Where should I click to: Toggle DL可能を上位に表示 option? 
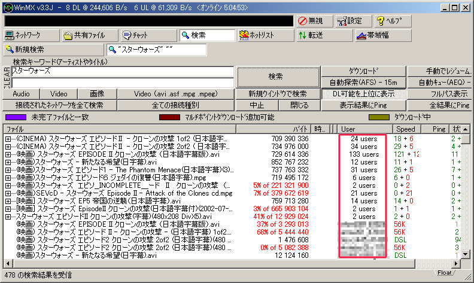tap(364, 94)
